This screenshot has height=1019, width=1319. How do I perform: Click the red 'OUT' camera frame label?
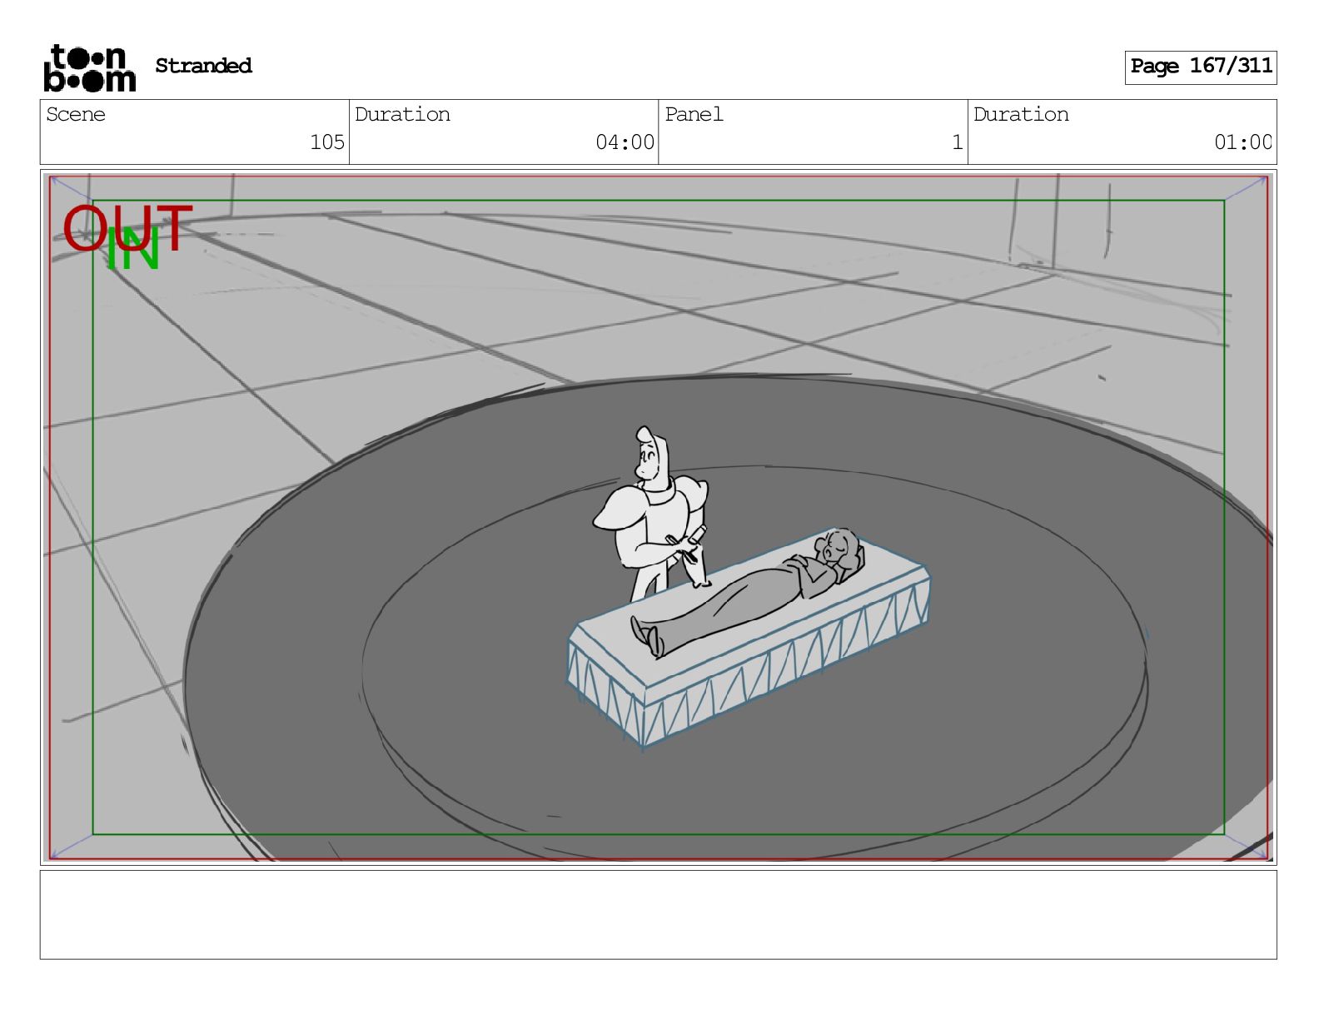tap(127, 229)
